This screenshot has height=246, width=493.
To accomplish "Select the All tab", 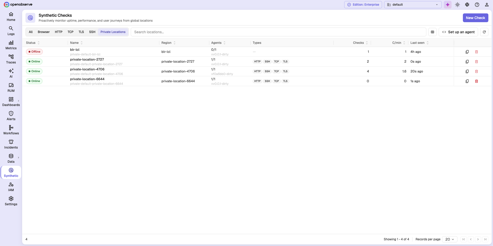I will 31,32.
